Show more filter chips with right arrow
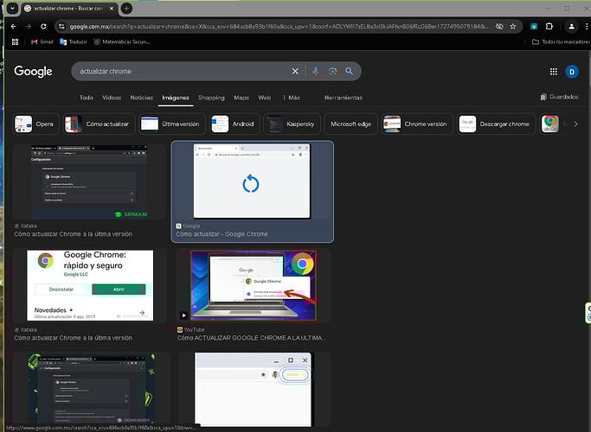591x432 pixels. click(x=575, y=124)
